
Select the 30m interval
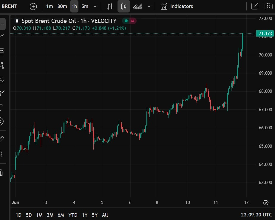(x=62, y=7)
